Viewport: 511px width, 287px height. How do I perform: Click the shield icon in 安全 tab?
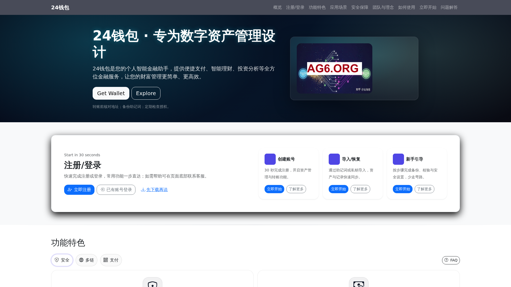click(x=57, y=260)
